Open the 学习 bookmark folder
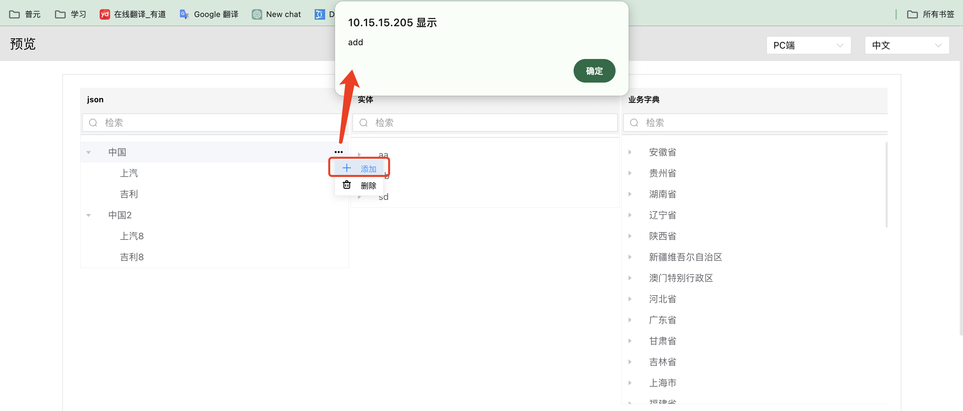Screen dimensions: 963x411 pos(71,14)
